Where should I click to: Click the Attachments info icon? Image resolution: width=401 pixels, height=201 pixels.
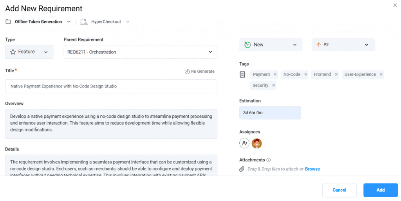coord(269,160)
